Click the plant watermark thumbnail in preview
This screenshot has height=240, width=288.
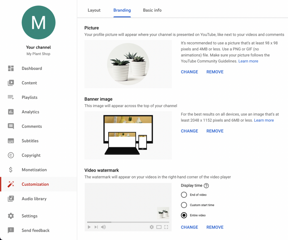pyautogui.click(x=163, y=213)
